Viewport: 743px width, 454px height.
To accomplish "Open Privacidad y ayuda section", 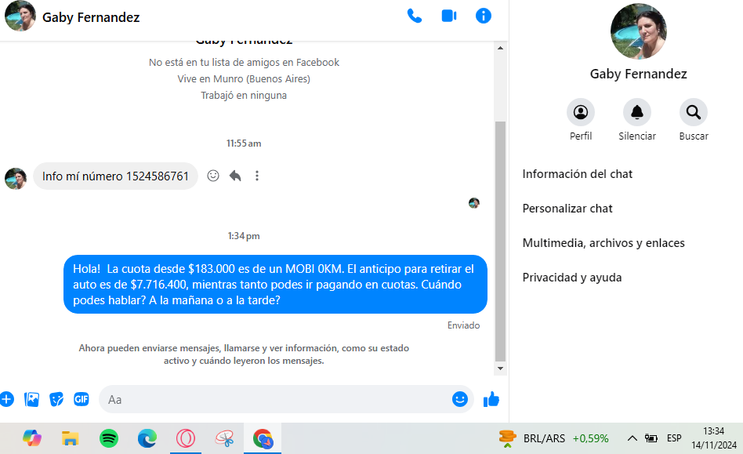I will point(572,278).
